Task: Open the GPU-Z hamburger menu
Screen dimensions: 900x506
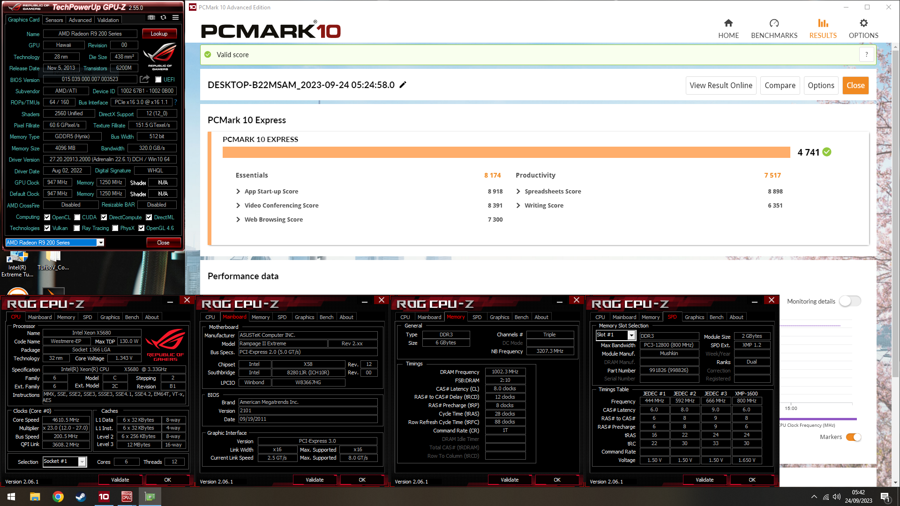Action: [x=175, y=18]
